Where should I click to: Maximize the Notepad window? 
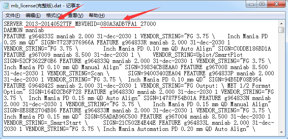click(x=262, y=4)
